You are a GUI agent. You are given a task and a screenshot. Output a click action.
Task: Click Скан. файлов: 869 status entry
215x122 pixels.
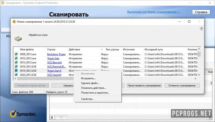(23, 92)
